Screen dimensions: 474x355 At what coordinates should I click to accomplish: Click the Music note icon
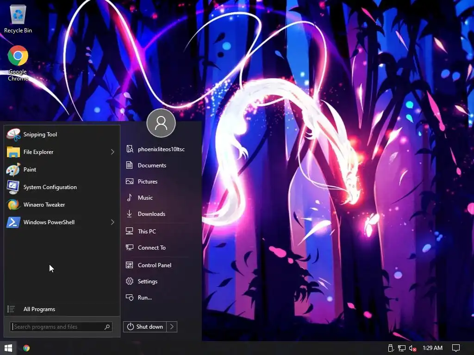pyautogui.click(x=130, y=197)
